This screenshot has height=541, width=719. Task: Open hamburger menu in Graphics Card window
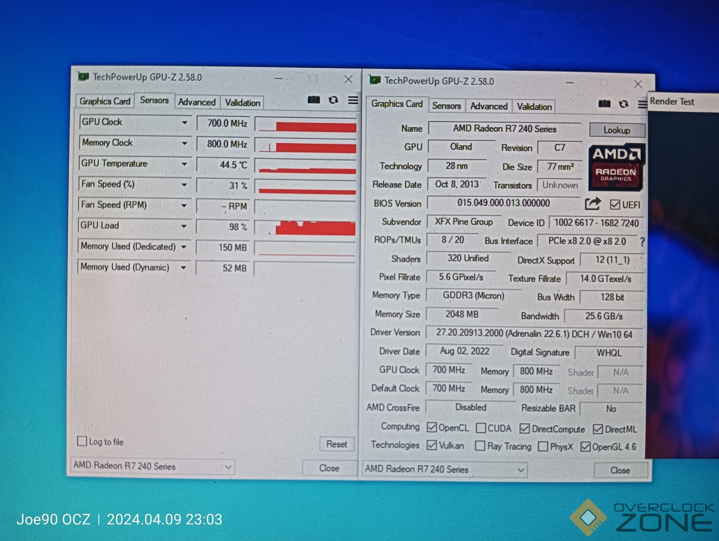tap(642, 104)
